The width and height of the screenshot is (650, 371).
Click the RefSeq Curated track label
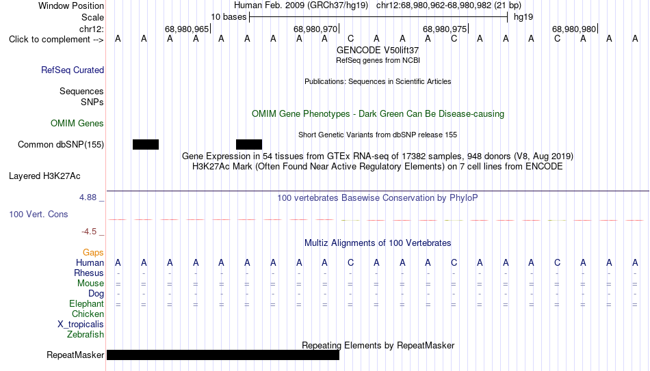pos(73,70)
